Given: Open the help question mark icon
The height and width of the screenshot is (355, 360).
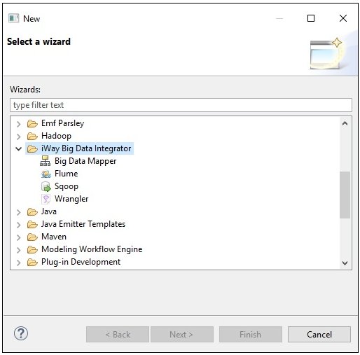Looking at the screenshot, I should pos(21,333).
